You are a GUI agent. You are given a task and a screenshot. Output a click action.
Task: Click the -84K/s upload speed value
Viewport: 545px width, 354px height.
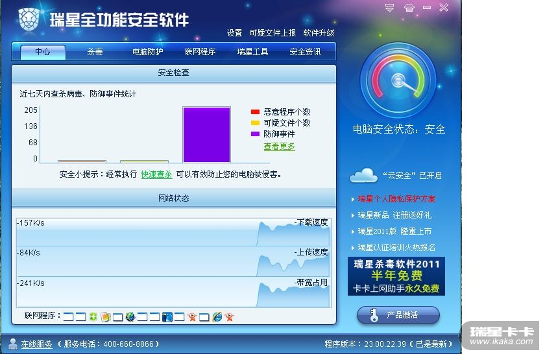pos(29,253)
